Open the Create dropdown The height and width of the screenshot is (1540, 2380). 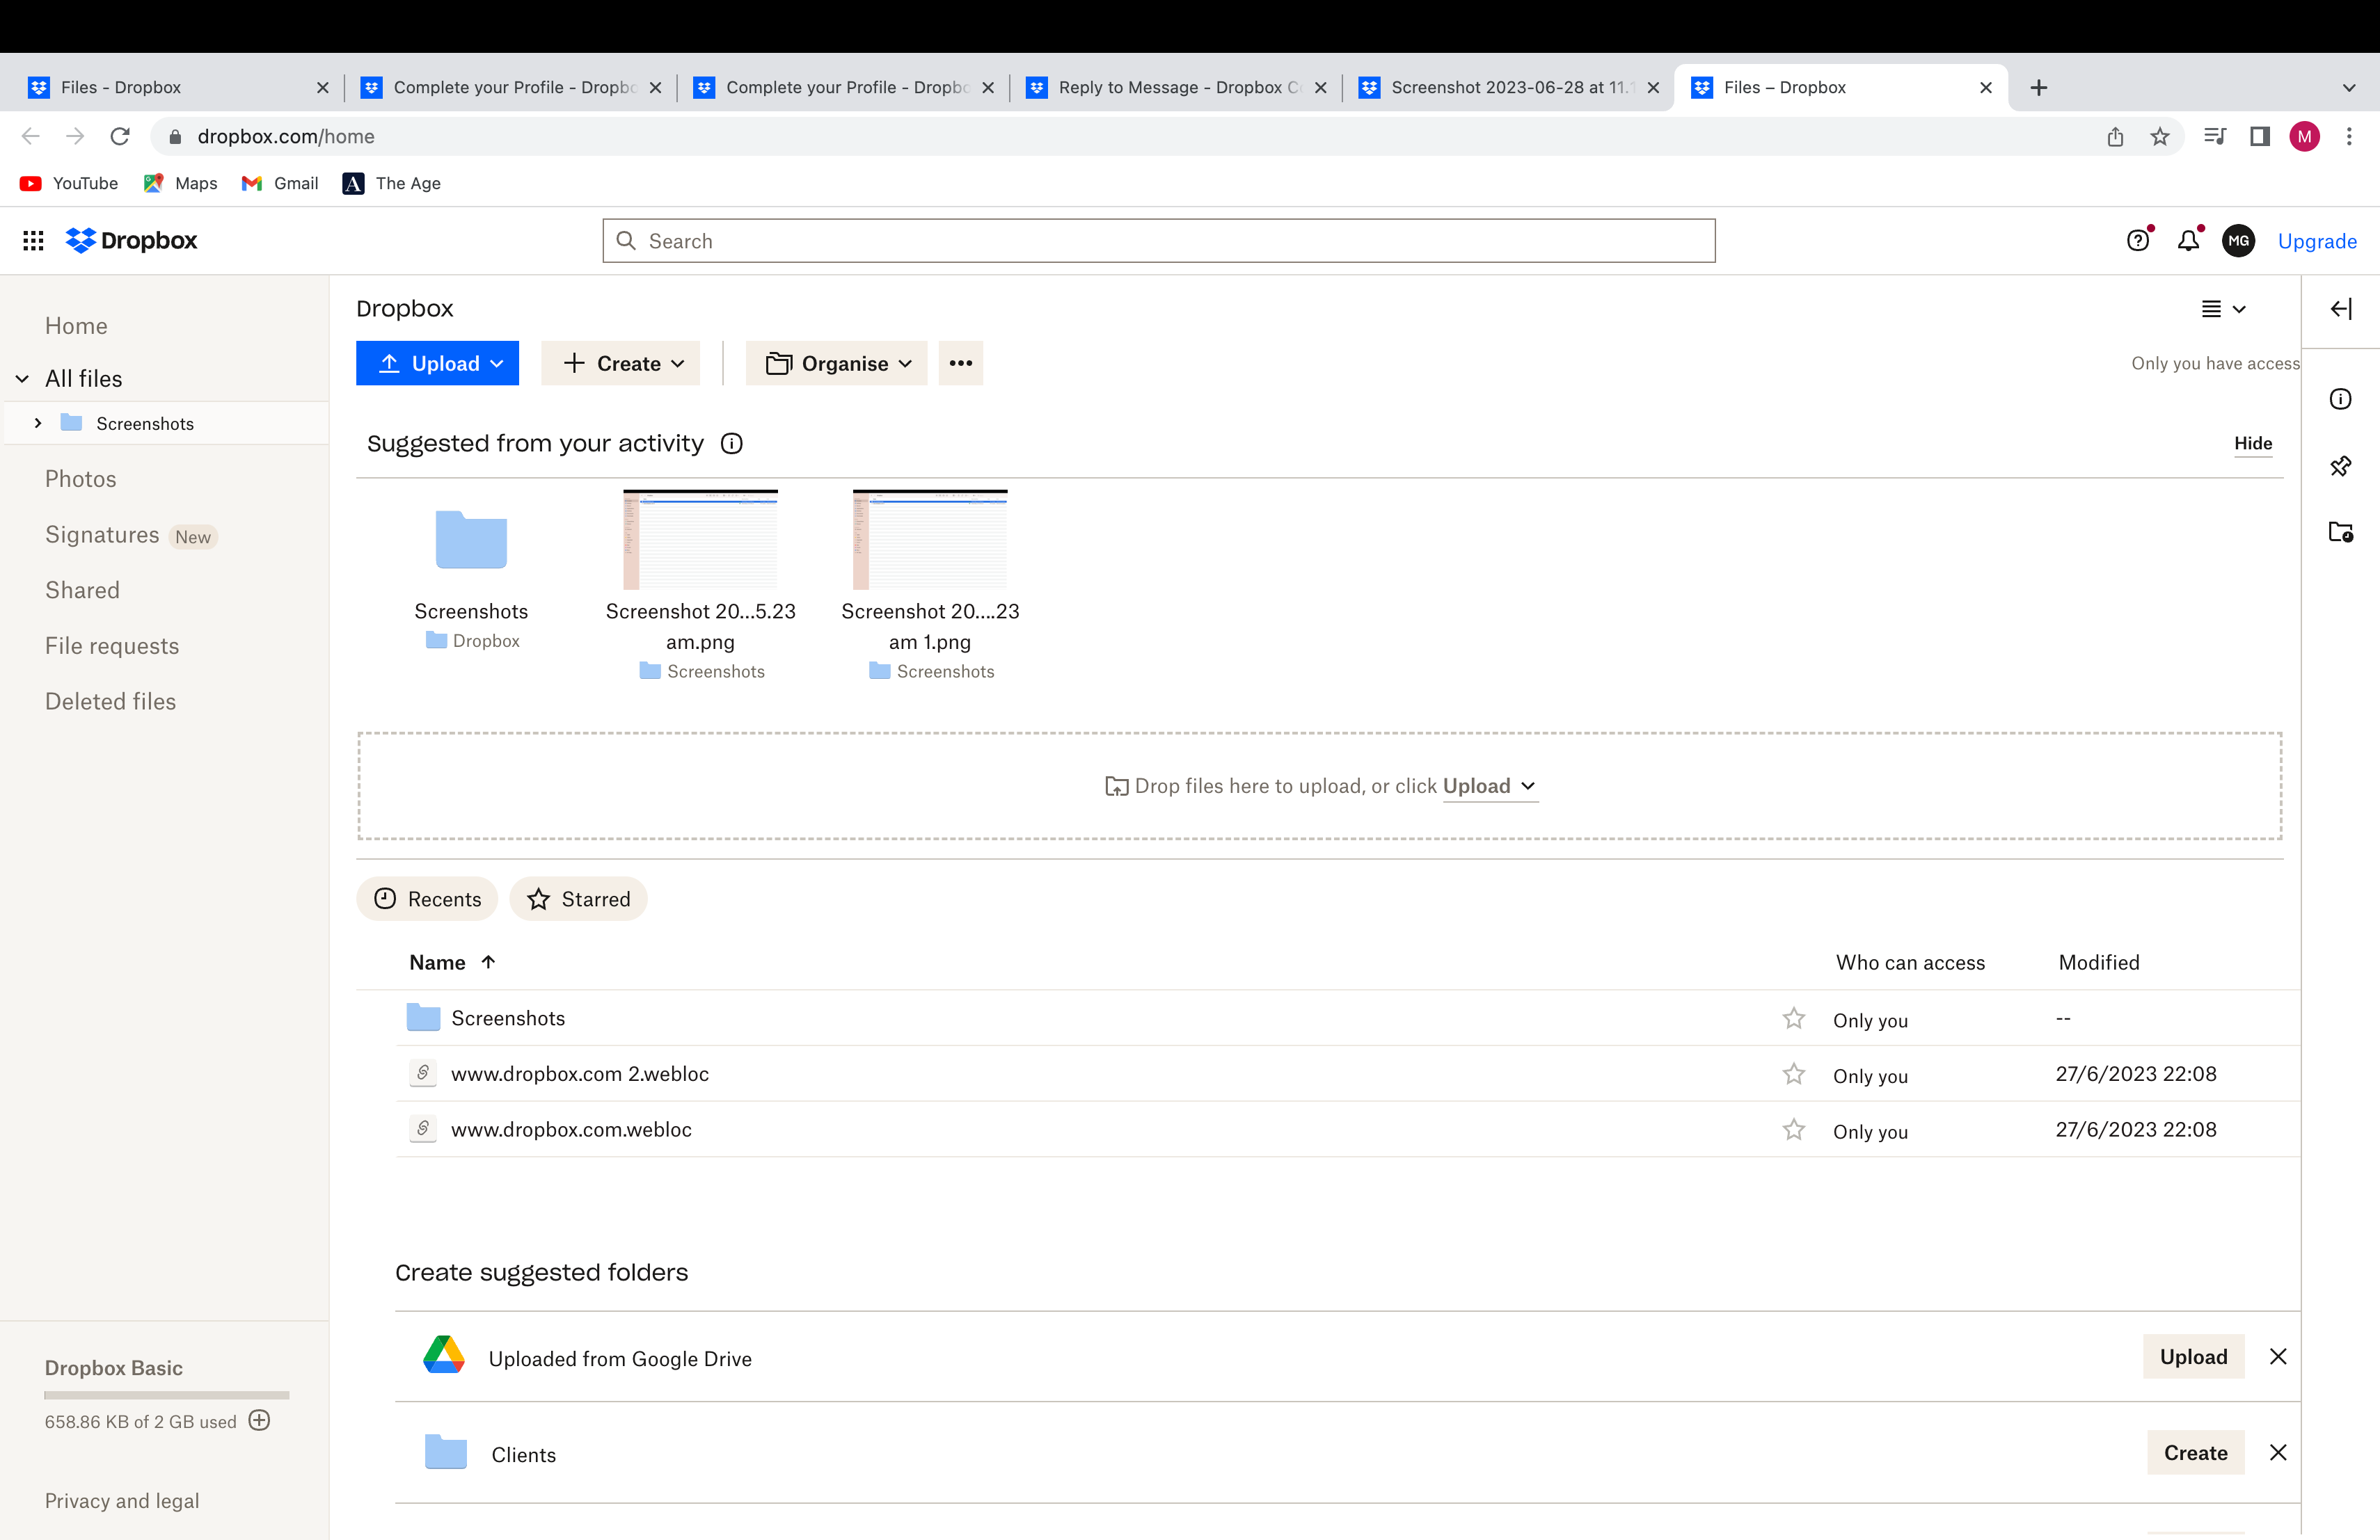620,364
